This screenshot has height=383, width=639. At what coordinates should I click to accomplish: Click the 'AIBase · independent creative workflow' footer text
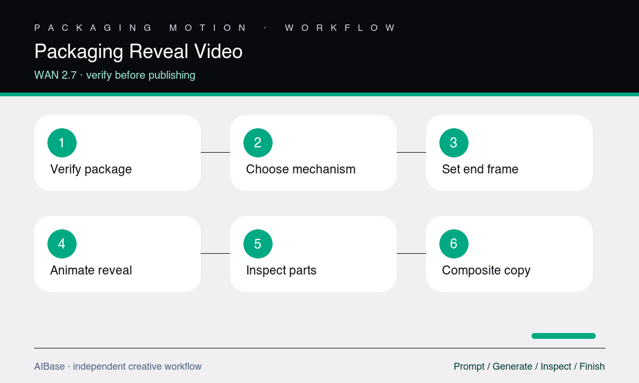[118, 367]
